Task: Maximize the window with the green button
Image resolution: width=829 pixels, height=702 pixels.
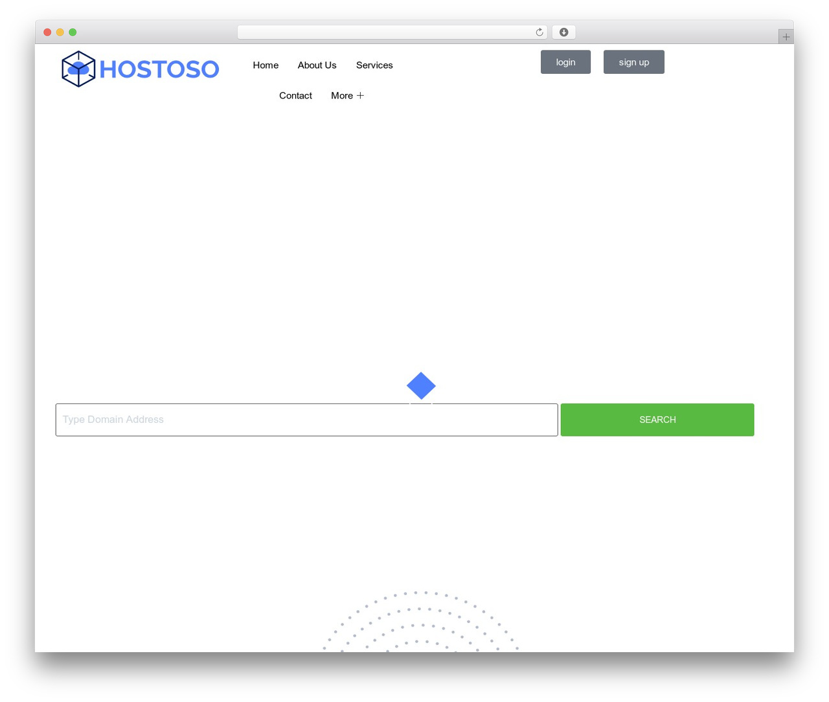Action: tap(73, 32)
